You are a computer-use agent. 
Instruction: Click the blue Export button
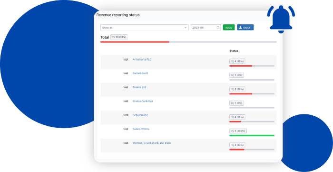tap(245, 28)
